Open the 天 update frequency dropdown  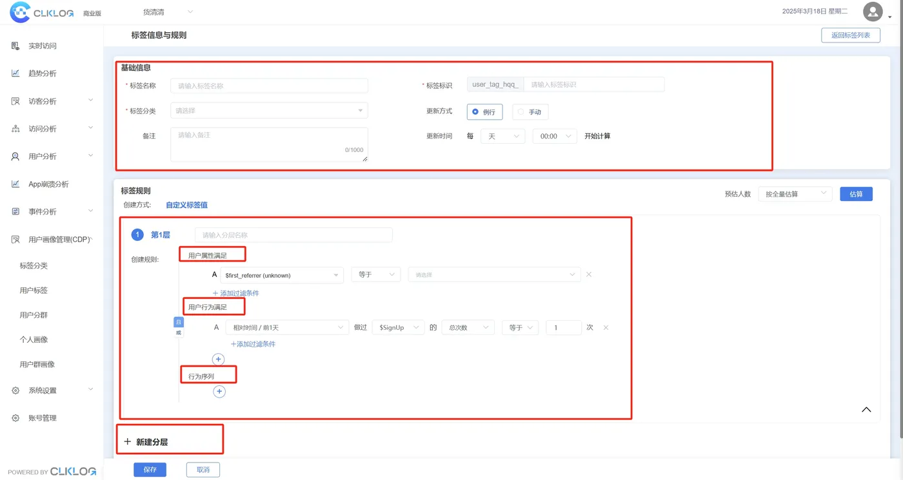[502, 137]
